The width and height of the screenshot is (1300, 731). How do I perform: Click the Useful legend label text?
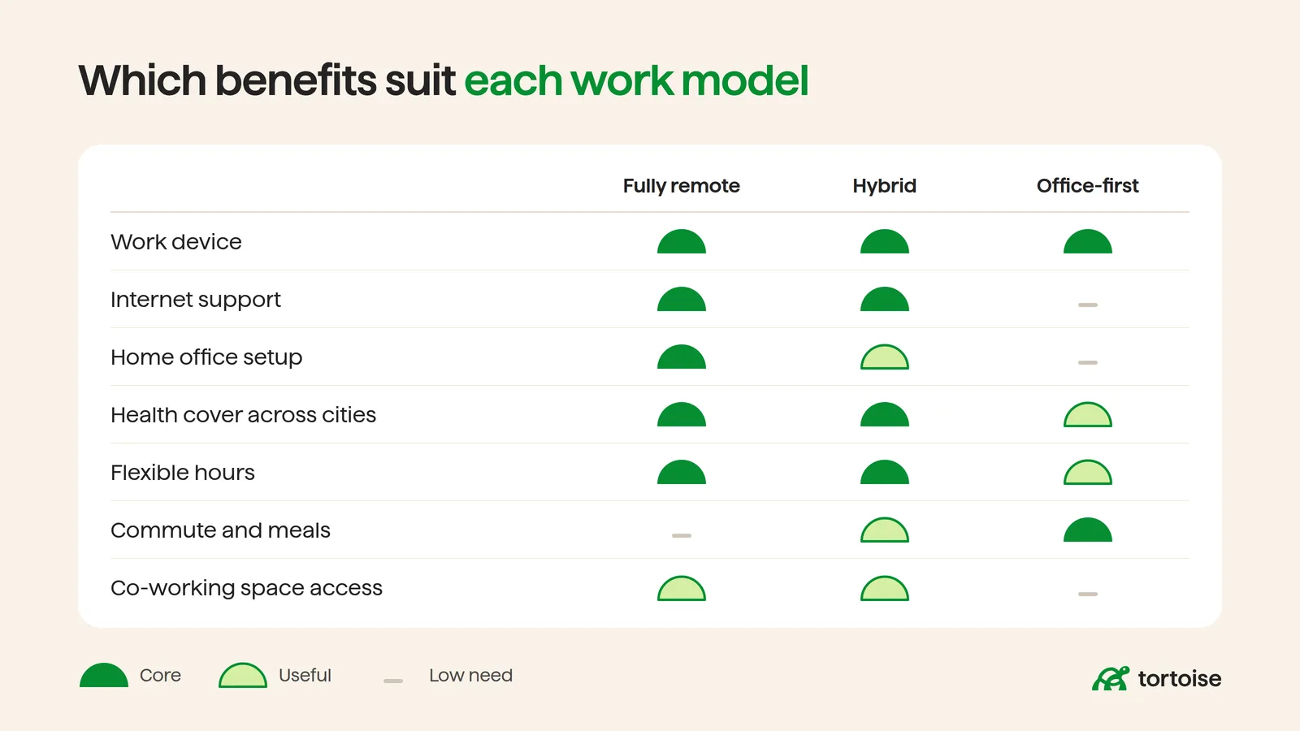tap(305, 675)
